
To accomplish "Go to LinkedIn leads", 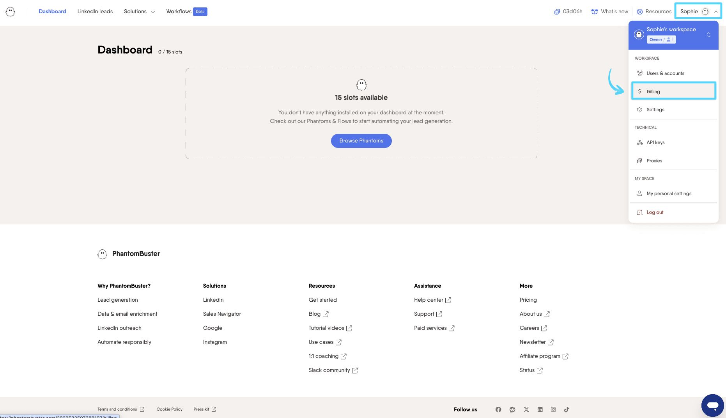I will click(95, 11).
